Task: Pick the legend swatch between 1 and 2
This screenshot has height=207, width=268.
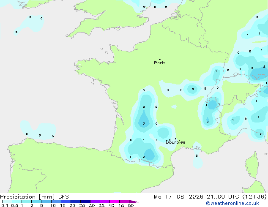Action: pyautogui.click(x=27, y=202)
